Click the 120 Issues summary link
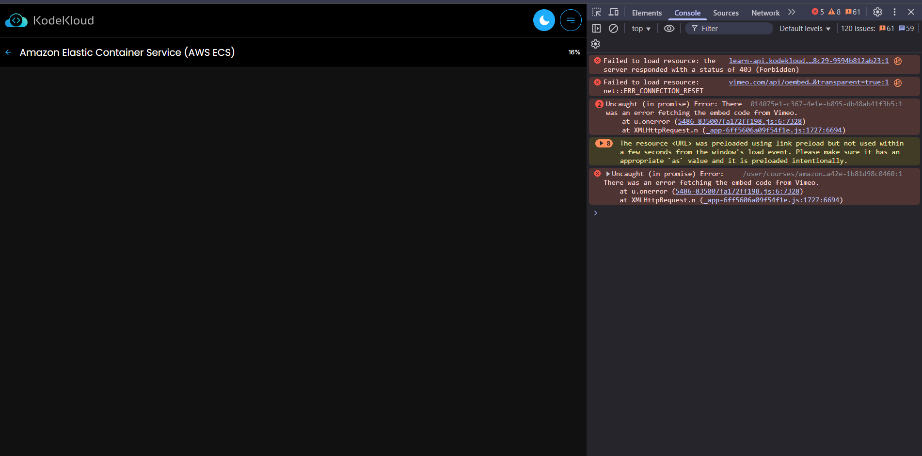Viewport: 922px width, 456px height. tap(858, 29)
